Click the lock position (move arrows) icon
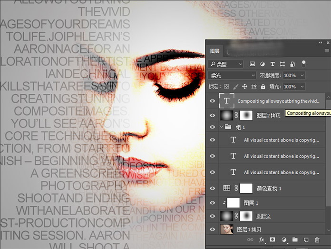The image size is (331, 249). (x=244, y=87)
